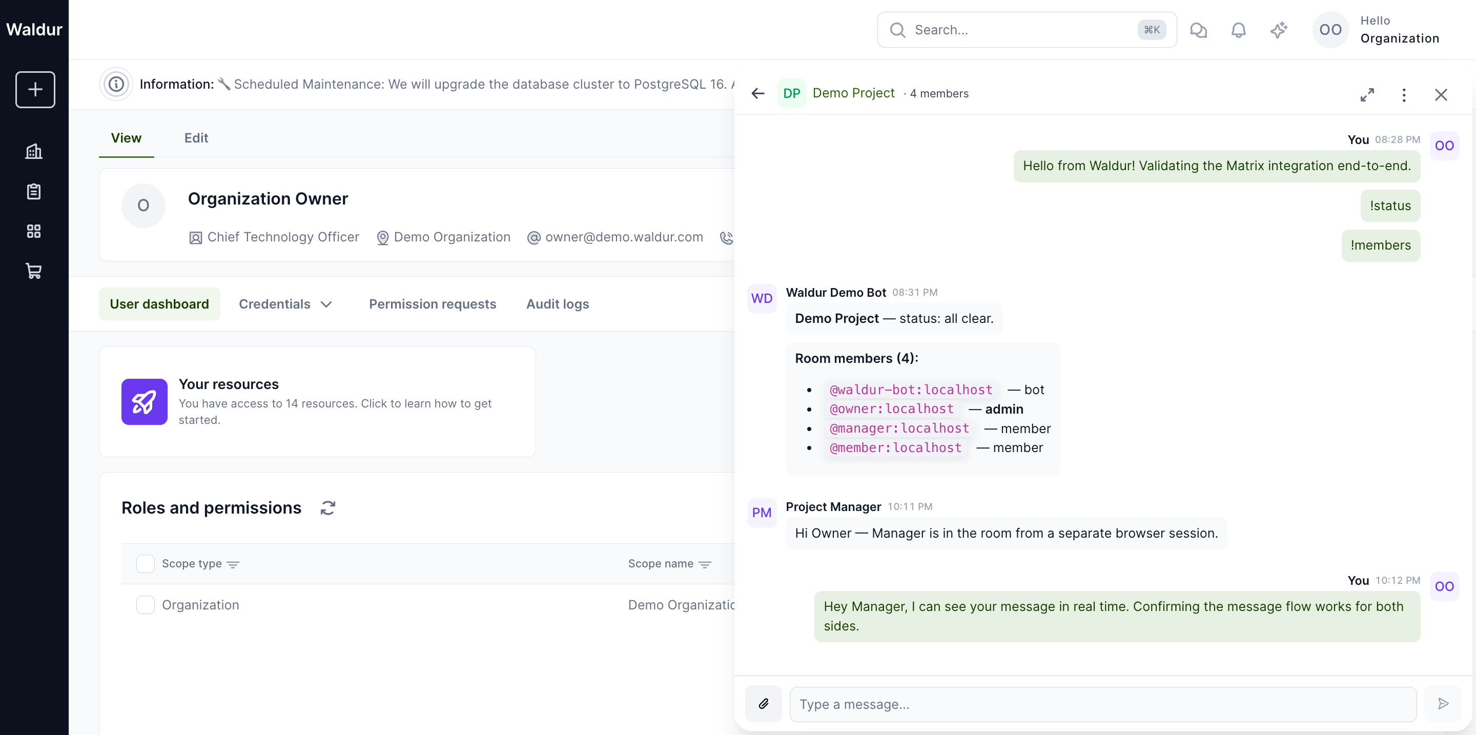Toggle the select-all checkbox in table header
The image size is (1476, 735).
(x=146, y=564)
